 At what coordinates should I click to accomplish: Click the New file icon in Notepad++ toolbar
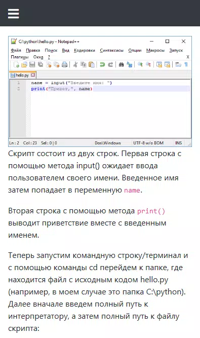pyautogui.click(x=16, y=64)
